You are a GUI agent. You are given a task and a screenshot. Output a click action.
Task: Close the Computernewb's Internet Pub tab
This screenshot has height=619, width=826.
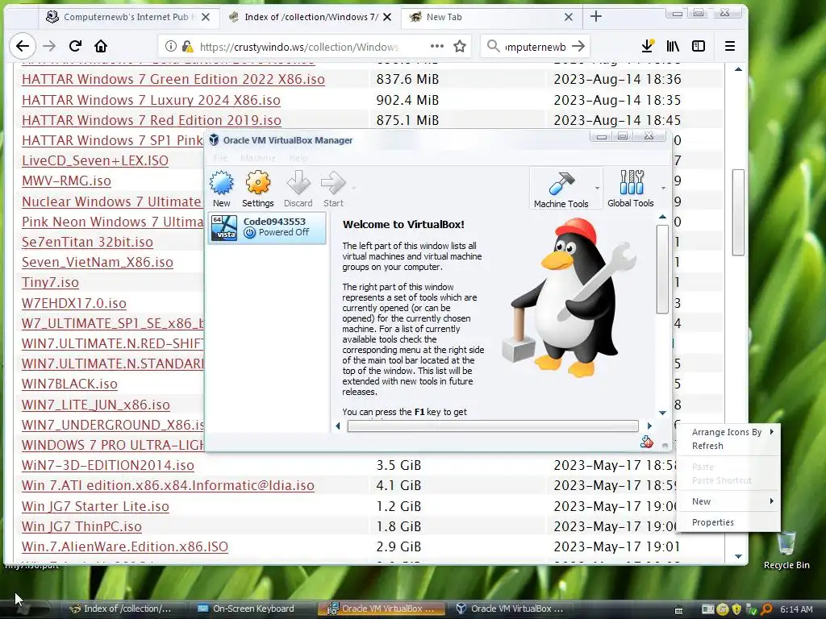click(206, 17)
